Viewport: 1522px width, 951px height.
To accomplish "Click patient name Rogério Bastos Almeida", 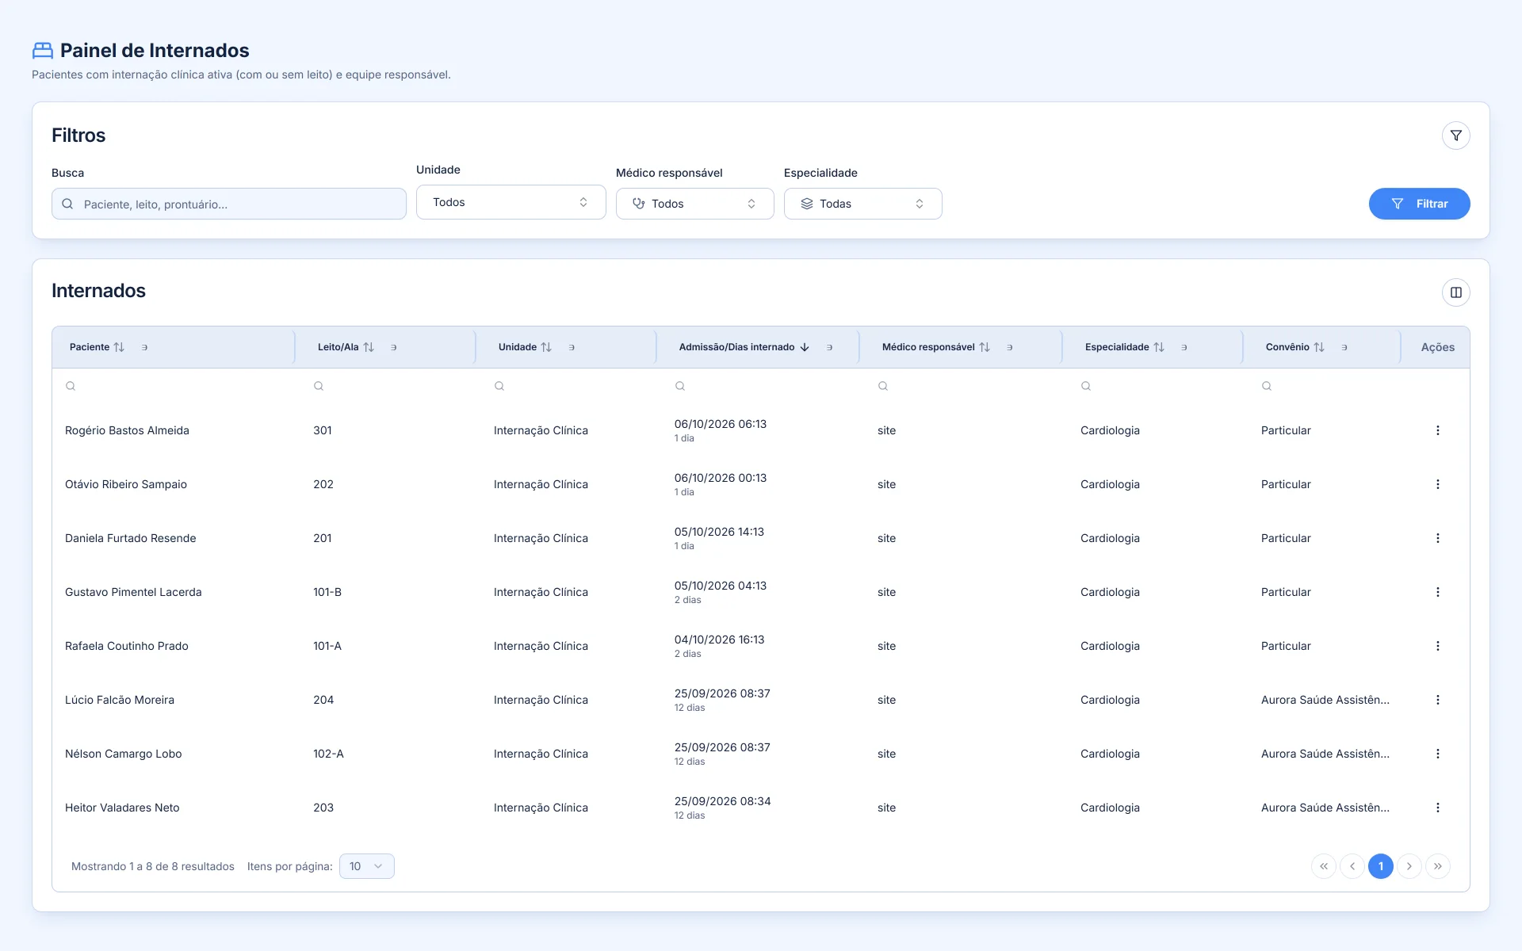I will [x=127, y=430].
